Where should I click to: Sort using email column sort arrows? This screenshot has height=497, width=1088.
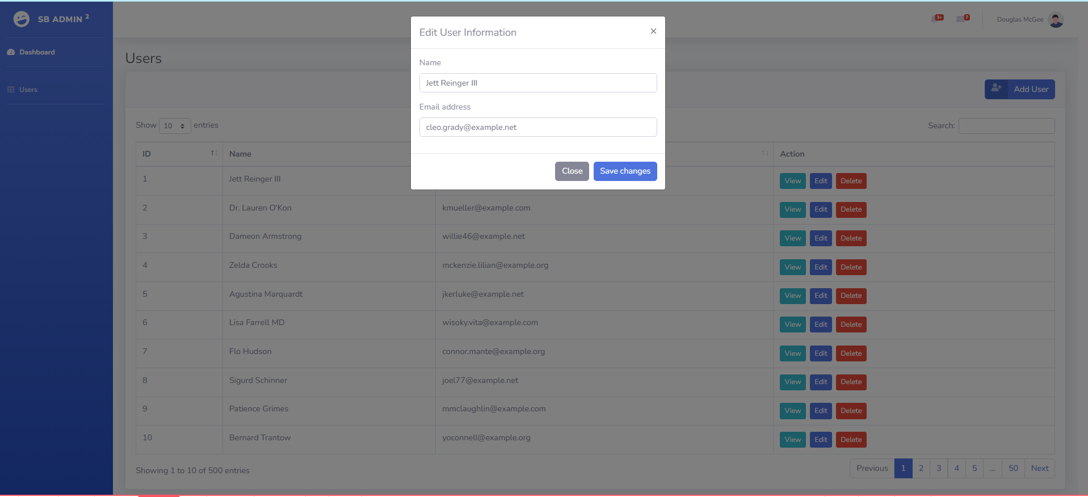click(764, 153)
